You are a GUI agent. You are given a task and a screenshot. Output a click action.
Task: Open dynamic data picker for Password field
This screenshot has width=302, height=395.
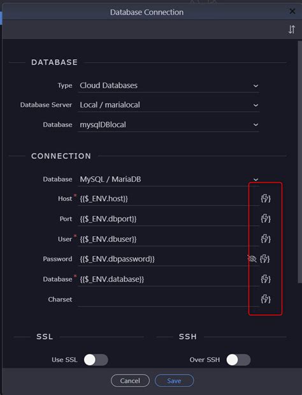point(264,259)
